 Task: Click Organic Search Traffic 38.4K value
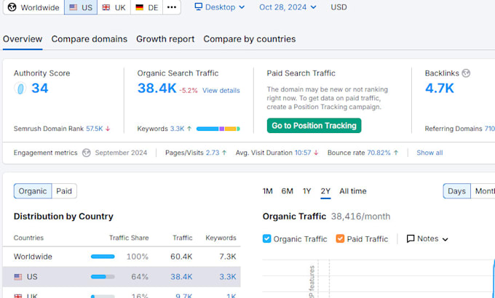click(x=157, y=88)
